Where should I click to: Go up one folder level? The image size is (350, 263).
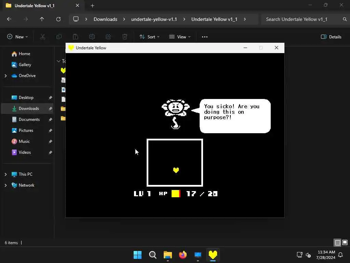tap(42, 19)
